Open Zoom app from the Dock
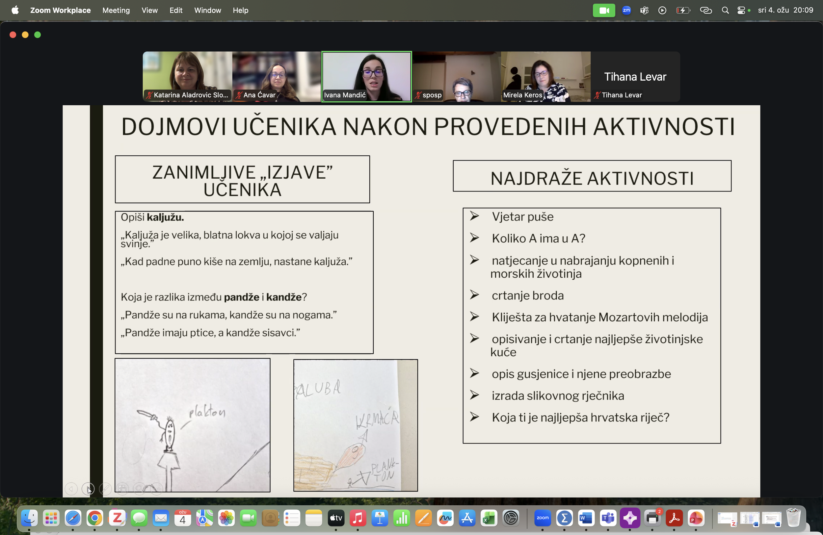823x535 pixels. 543,518
